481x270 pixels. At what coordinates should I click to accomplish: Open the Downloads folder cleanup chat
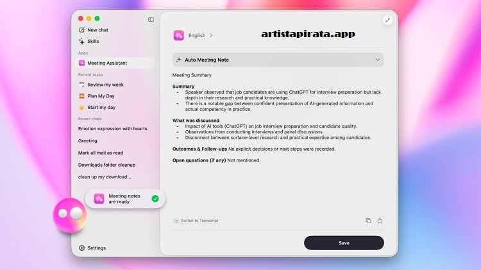click(x=106, y=165)
